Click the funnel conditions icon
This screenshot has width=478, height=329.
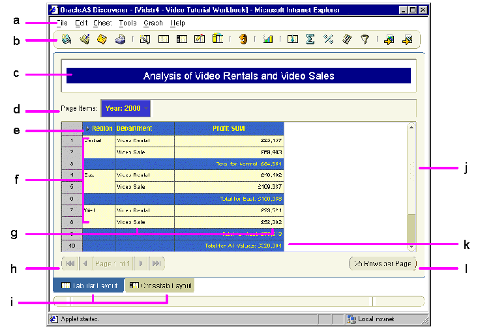pos(365,39)
